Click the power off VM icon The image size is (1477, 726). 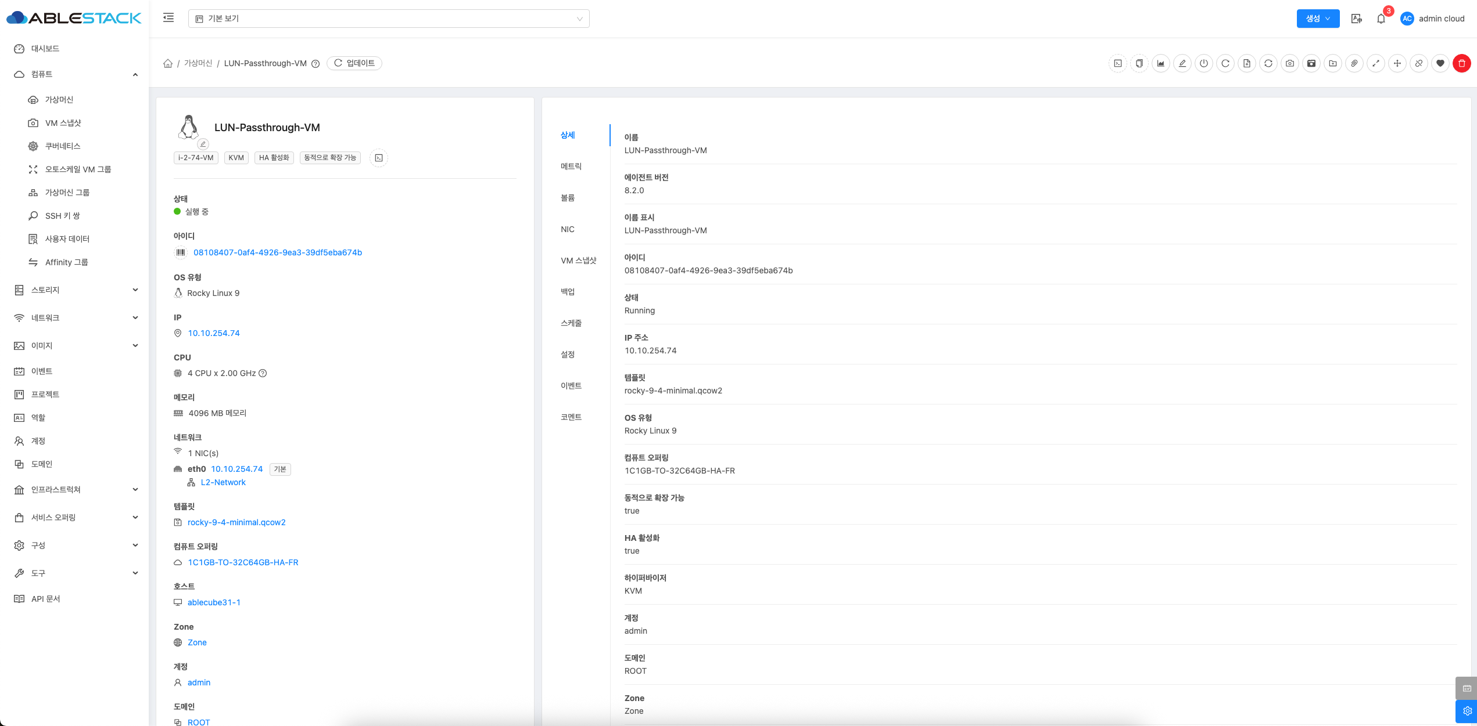click(x=1203, y=63)
